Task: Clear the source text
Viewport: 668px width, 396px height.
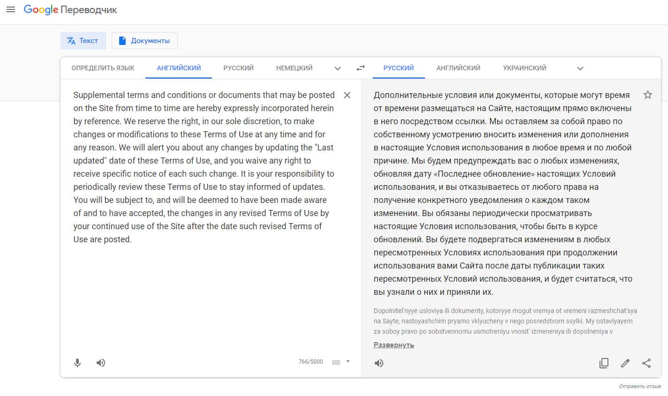Action: (347, 95)
